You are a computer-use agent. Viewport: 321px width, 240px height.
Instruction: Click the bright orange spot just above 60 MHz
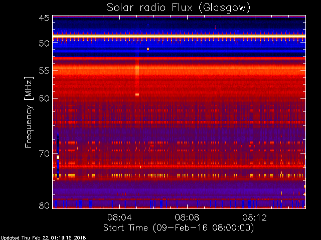coord(137,94)
